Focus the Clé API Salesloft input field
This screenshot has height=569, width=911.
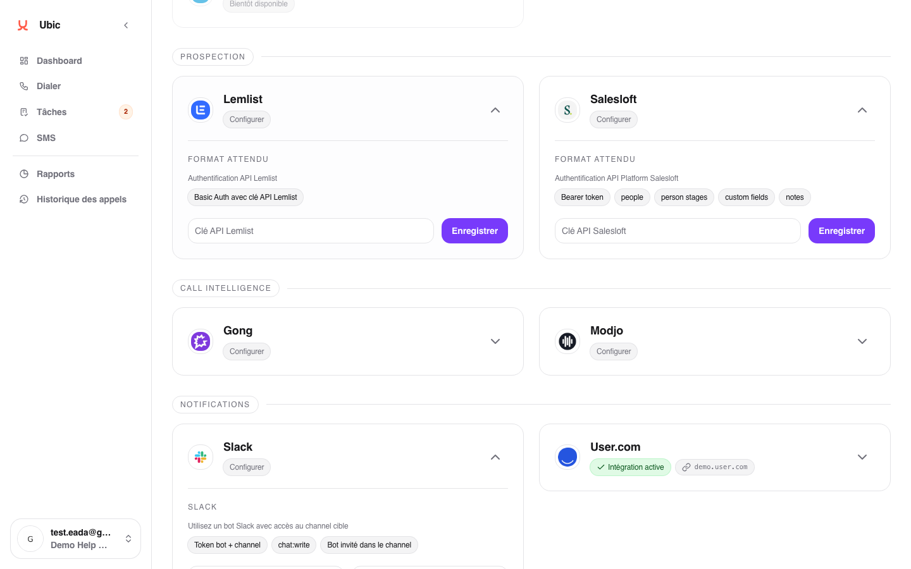678,231
